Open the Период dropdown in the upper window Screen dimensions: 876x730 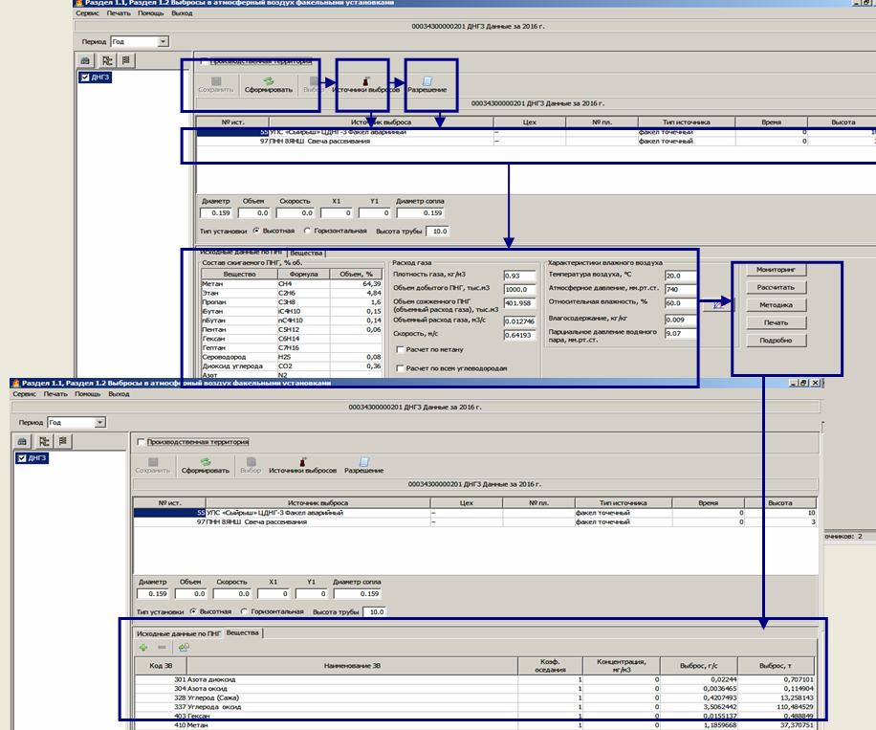163,42
